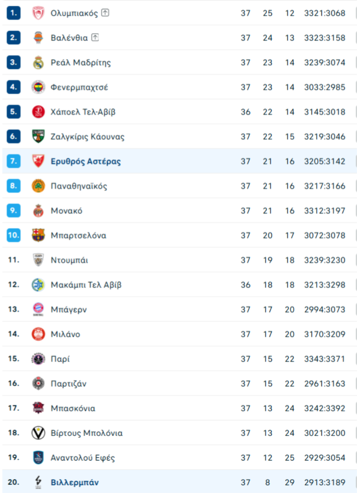Open the Χάποελ Τελ-Αβίβ team name
The width and height of the screenshot is (357, 493).
coord(83,112)
